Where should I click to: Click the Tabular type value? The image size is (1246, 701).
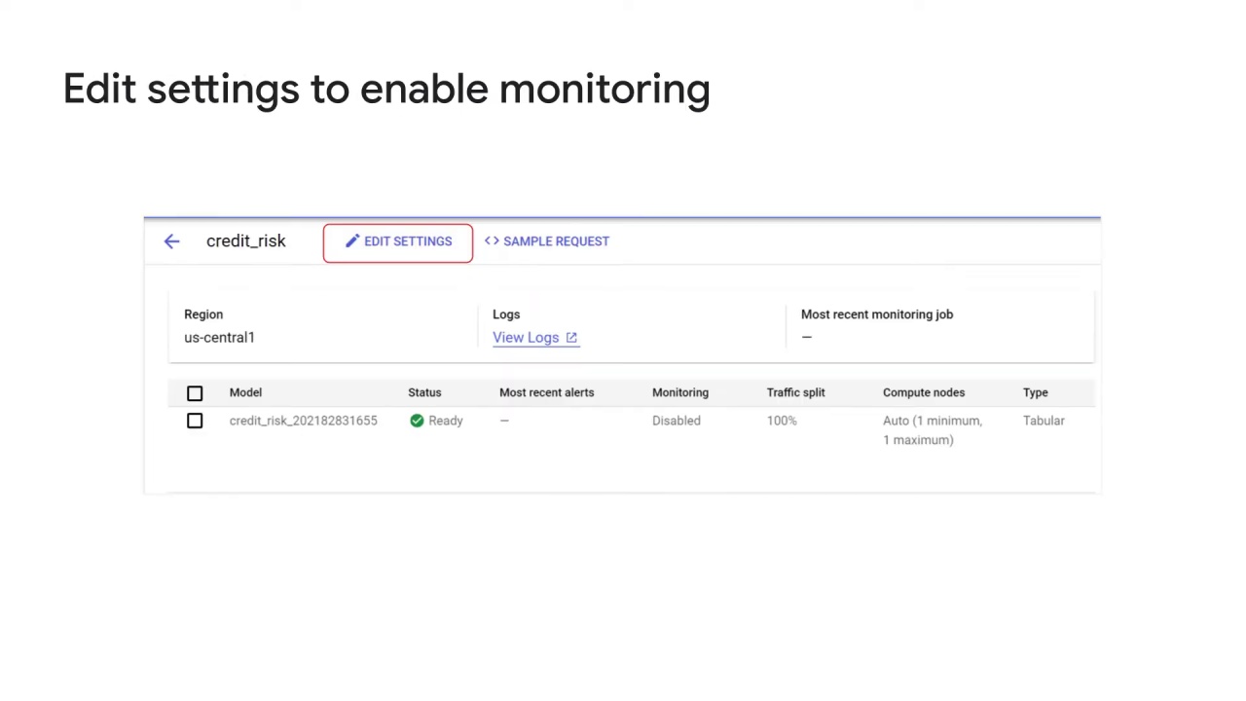1044,421
